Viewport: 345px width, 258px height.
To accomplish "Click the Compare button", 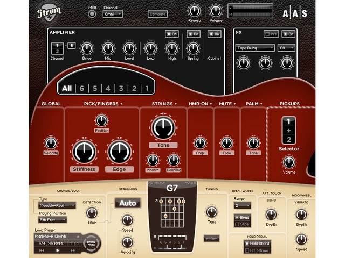I will [x=157, y=14].
